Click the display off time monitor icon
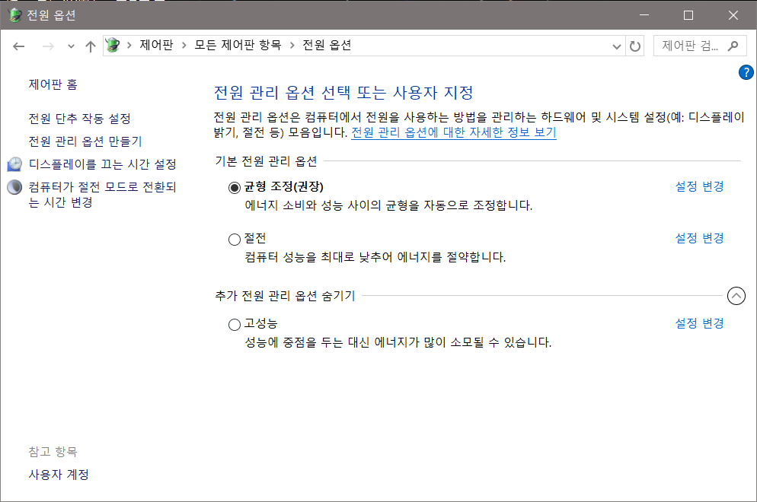 point(14,164)
